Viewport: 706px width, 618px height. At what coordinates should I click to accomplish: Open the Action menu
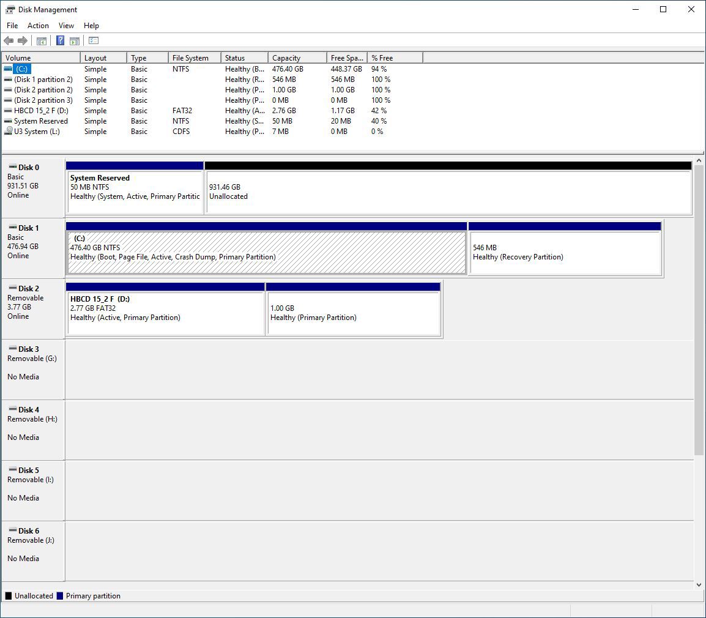tap(38, 26)
